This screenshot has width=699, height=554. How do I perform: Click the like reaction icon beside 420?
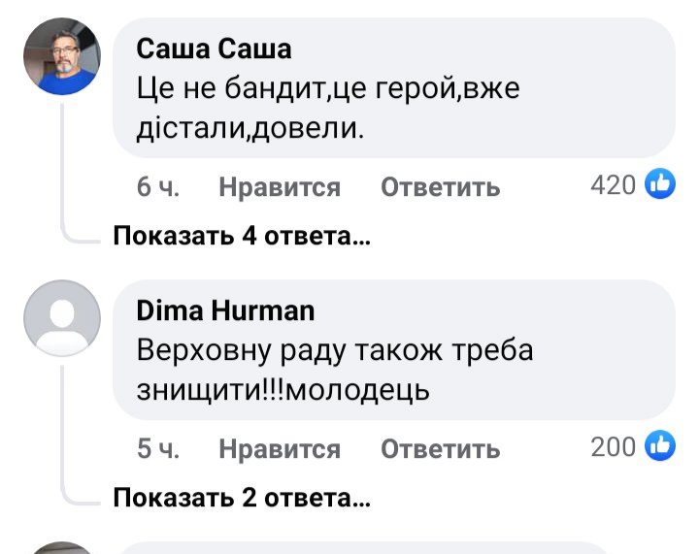coord(660,184)
